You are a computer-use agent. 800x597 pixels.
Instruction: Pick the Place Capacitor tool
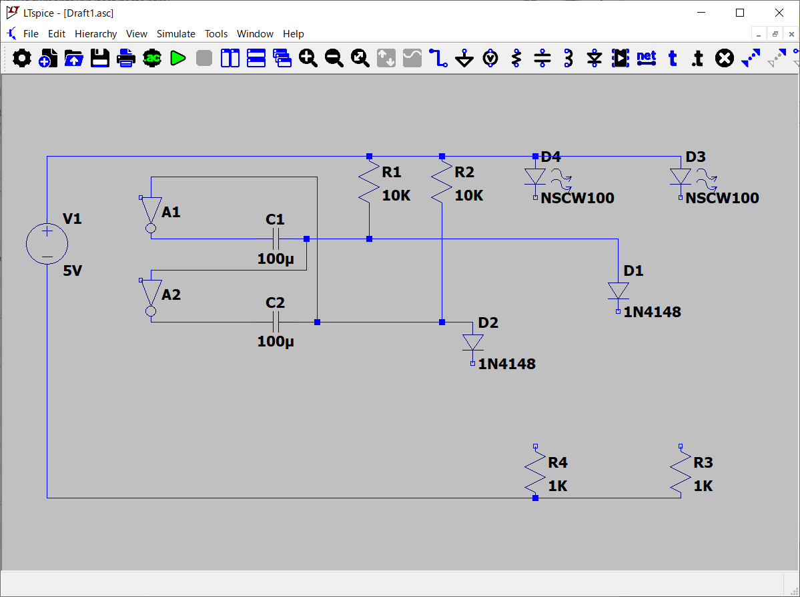pos(542,59)
